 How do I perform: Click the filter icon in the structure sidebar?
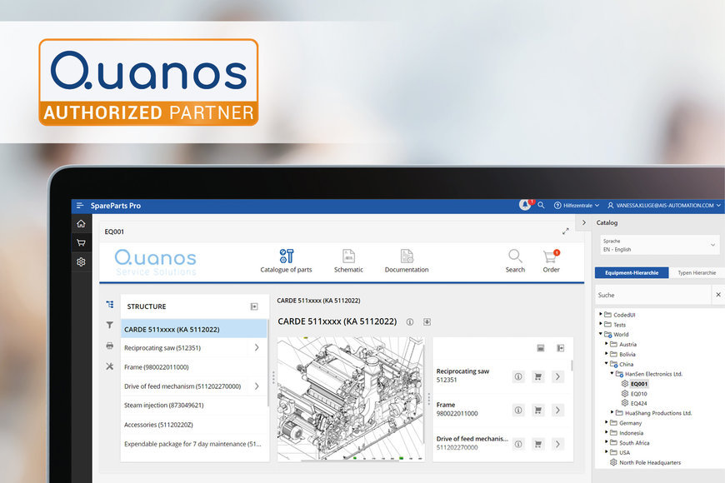coord(109,325)
